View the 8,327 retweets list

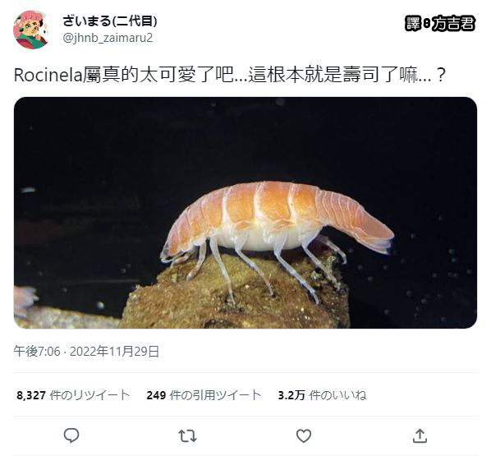click(x=73, y=395)
